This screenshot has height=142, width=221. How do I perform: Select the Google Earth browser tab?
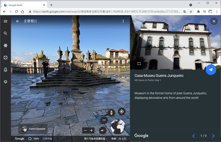click(x=24, y=5)
